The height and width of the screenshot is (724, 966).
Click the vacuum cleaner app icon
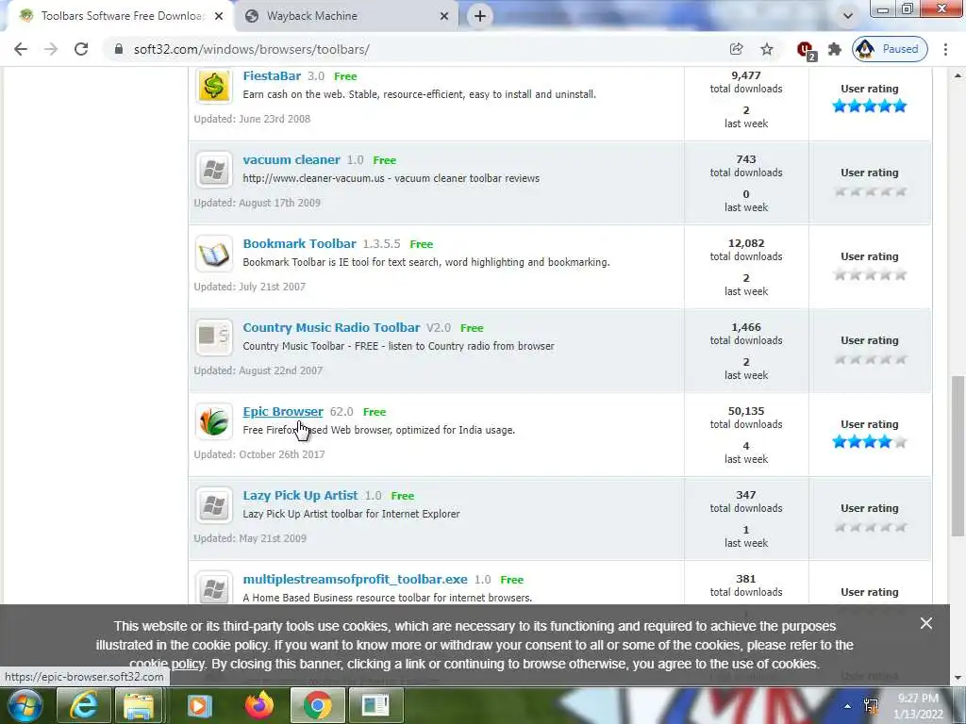[x=214, y=170]
